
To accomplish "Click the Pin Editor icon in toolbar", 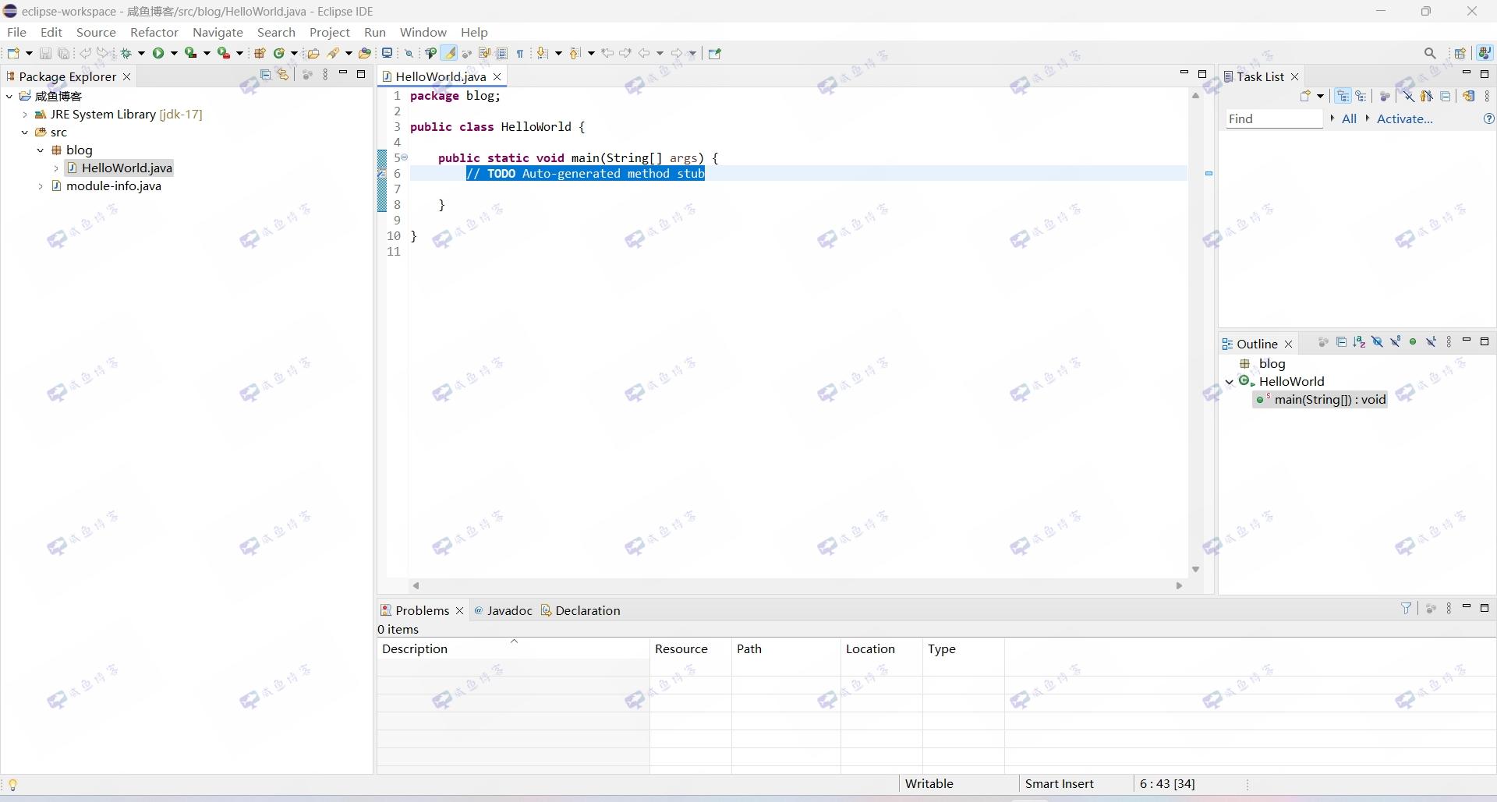I will (714, 53).
